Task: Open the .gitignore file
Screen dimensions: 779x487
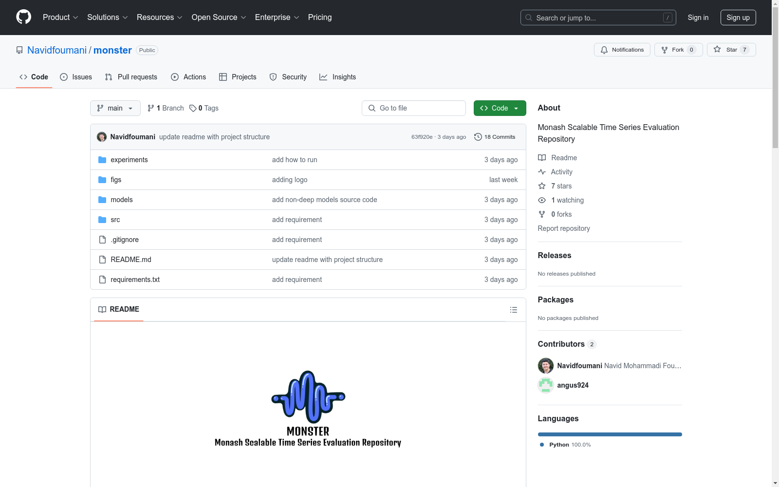Action: [x=125, y=240]
